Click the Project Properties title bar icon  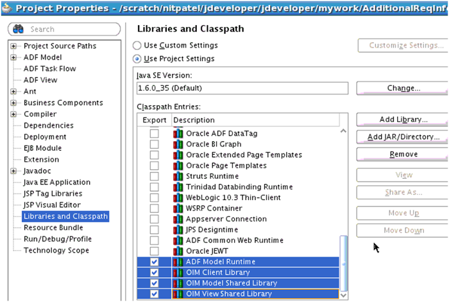pos(7,8)
